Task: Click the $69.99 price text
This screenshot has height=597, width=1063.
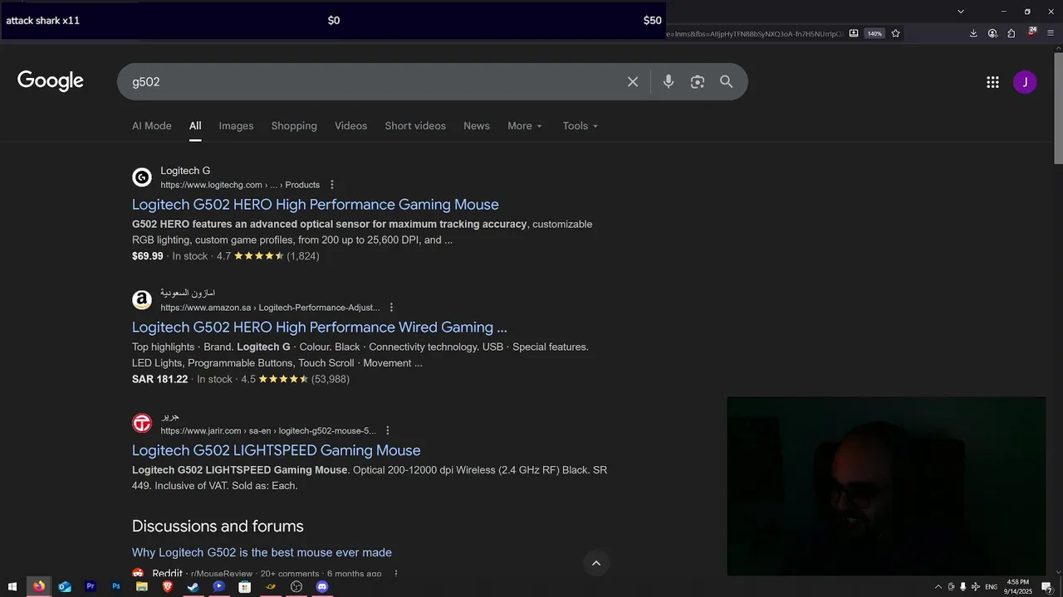Action: pos(148,256)
